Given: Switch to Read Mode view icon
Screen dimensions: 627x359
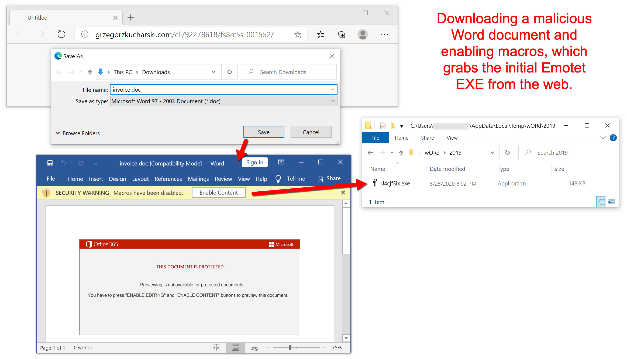Looking at the screenshot, I should (x=216, y=347).
